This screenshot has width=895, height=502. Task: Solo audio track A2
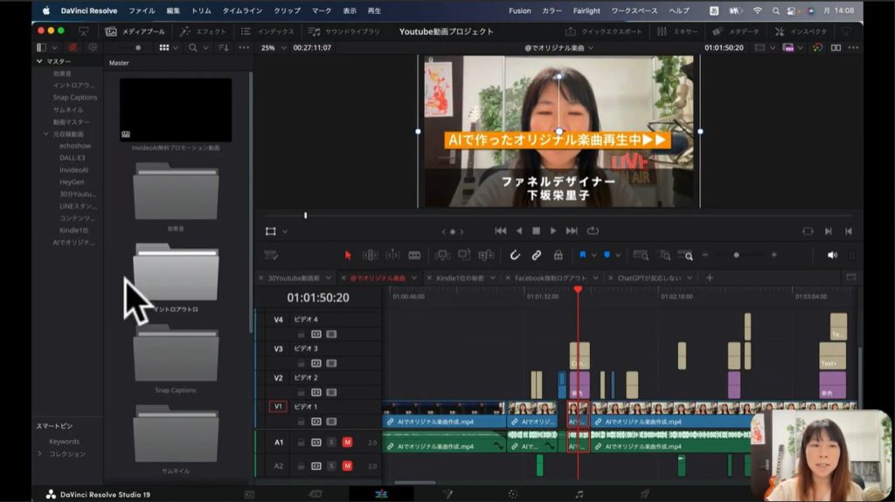coord(331,466)
